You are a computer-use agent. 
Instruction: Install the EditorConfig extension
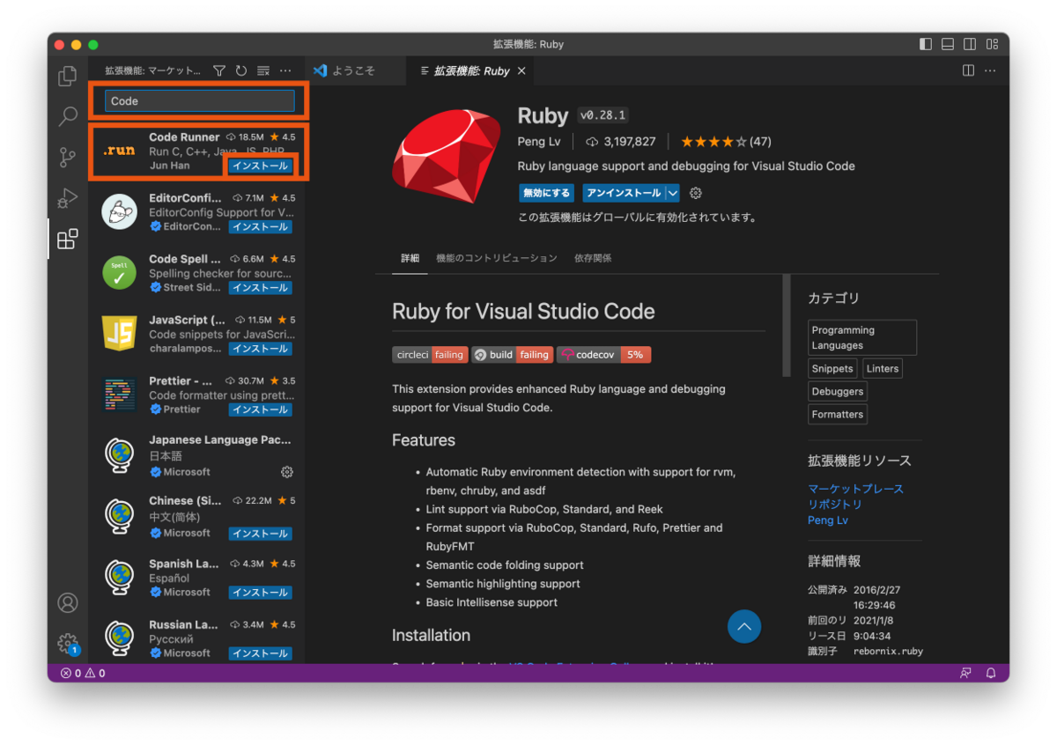point(261,226)
